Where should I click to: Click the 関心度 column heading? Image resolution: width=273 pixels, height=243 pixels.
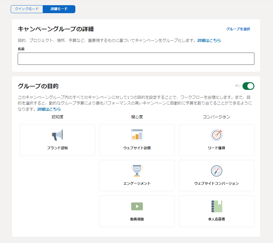[x=137, y=117]
